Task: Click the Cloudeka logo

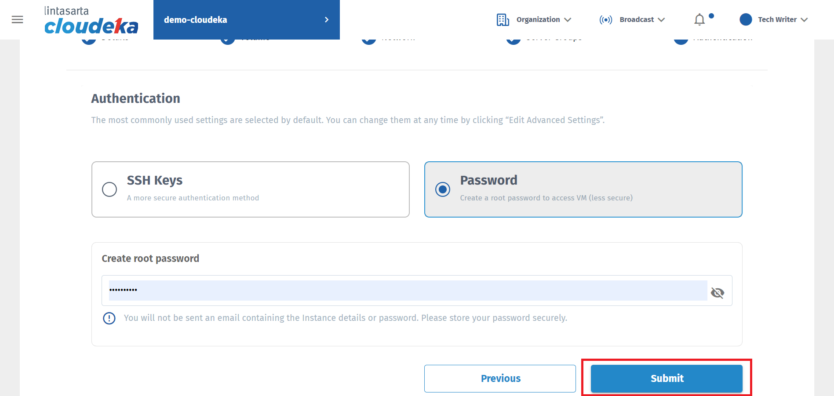Action: point(91,21)
